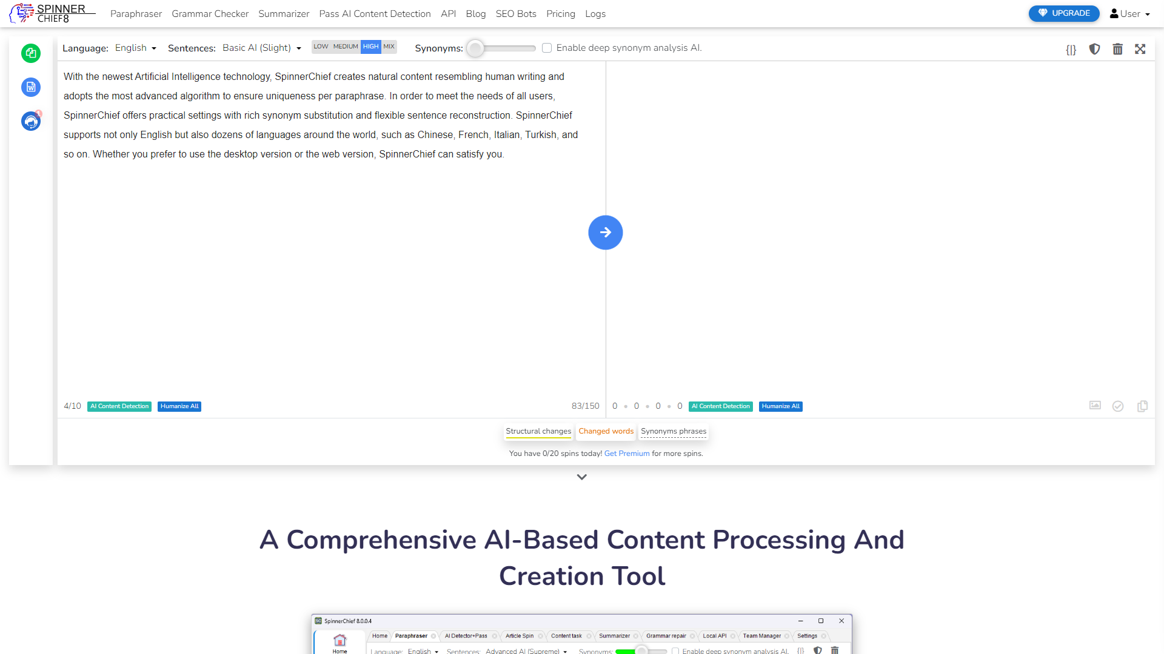Click the UPGRADE button

pyautogui.click(x=1063, y=13)
